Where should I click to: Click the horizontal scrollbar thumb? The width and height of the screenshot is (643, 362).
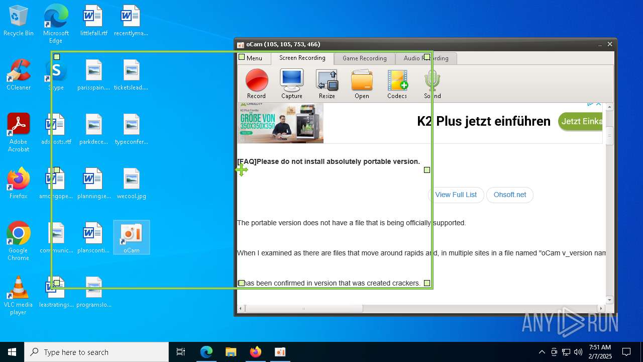pyautogui.click(x=304, y=309)
